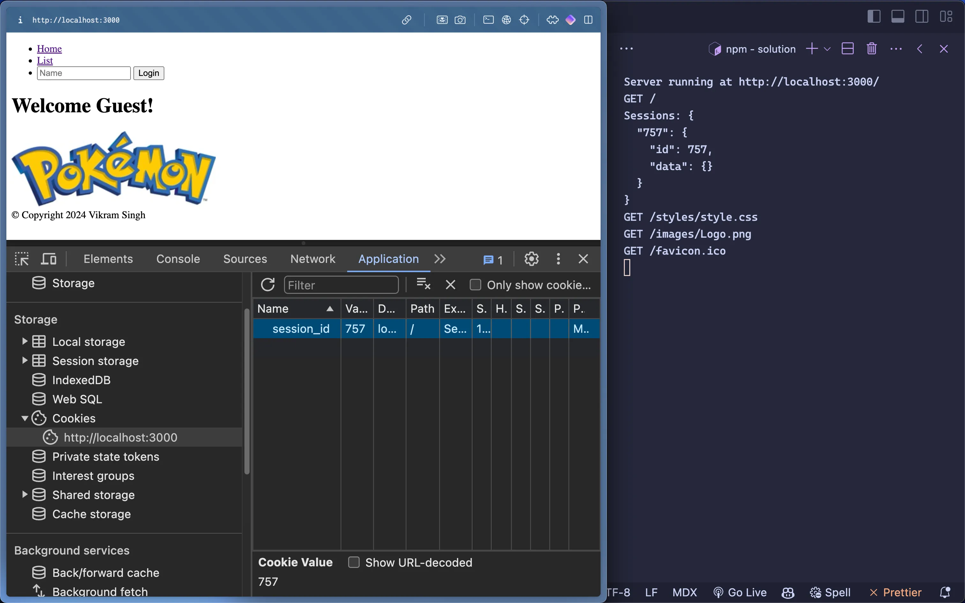Open the Network tab

pyautogui.click(x=313, y=259)
